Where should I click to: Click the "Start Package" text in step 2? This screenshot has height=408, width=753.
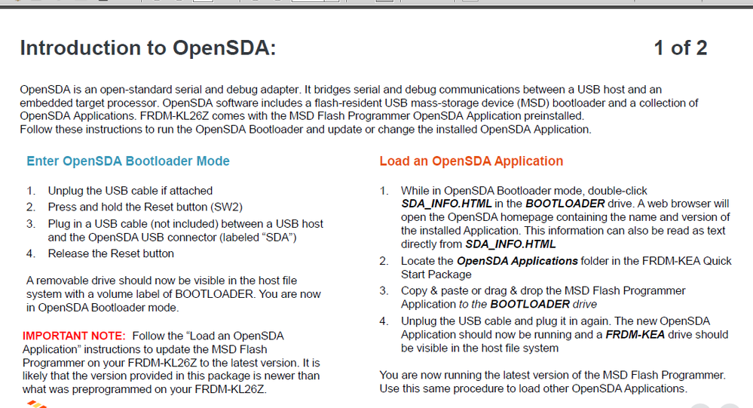pos(436,275)
